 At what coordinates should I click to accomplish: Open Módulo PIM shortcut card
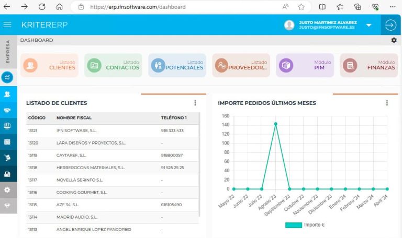[x=305, y=65]
